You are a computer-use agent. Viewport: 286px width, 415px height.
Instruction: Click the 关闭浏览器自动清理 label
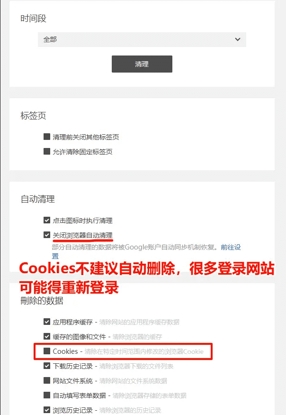pos(83,235)
